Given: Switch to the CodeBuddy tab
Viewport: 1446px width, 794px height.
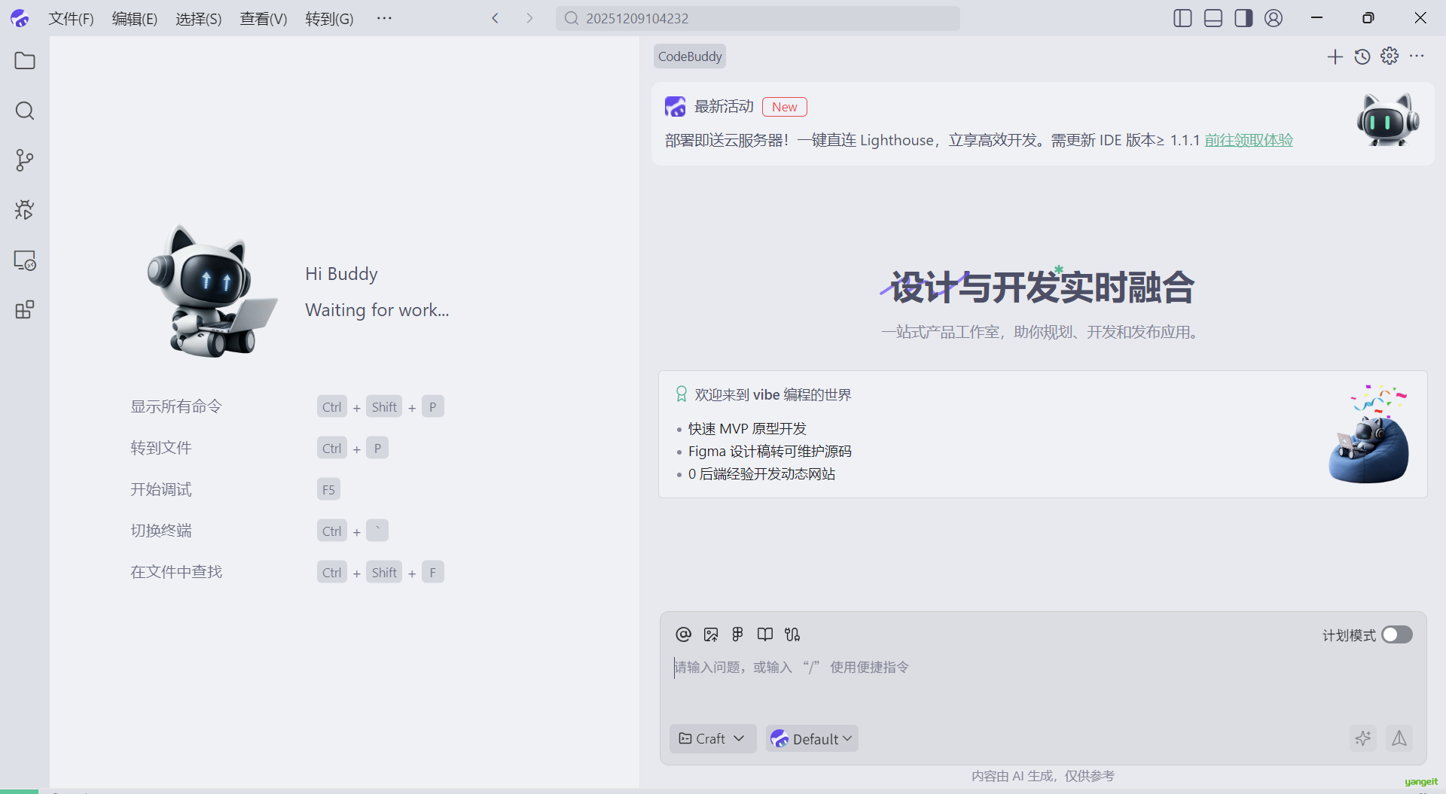Looking at the screenshot, I should [689, 56].
